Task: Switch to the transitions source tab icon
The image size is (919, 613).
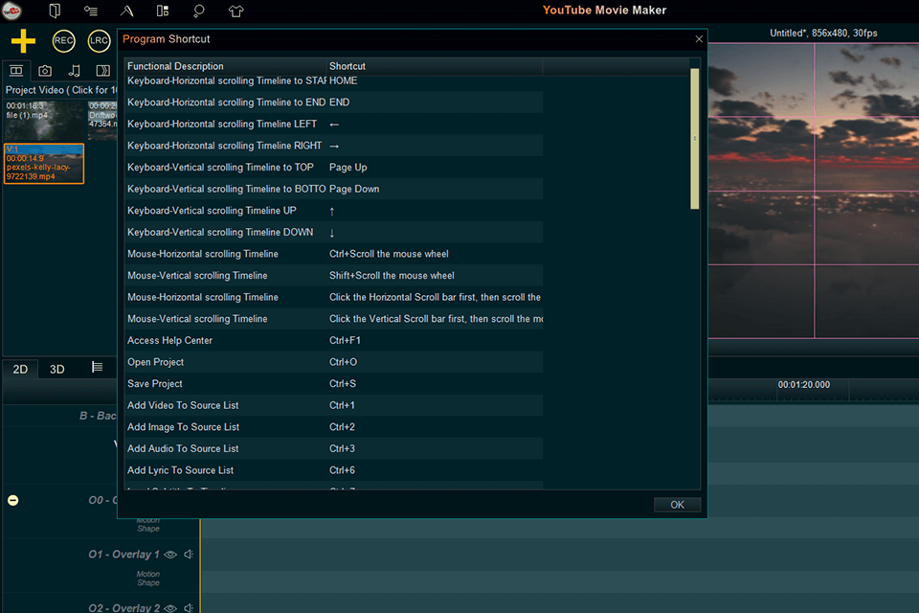Action: coord(103,71)
